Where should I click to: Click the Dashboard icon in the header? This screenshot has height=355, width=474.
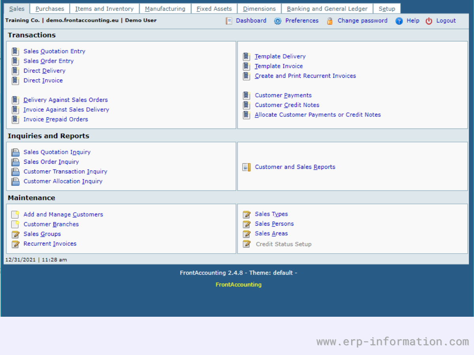[x=229, y=21]
